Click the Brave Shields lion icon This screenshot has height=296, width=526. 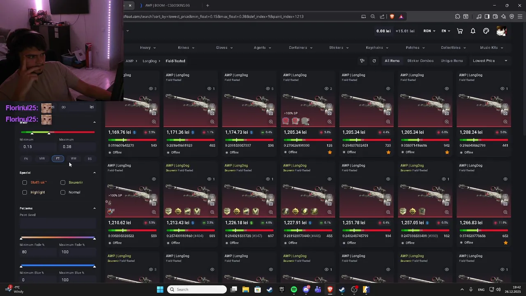[x=392, y=16]
